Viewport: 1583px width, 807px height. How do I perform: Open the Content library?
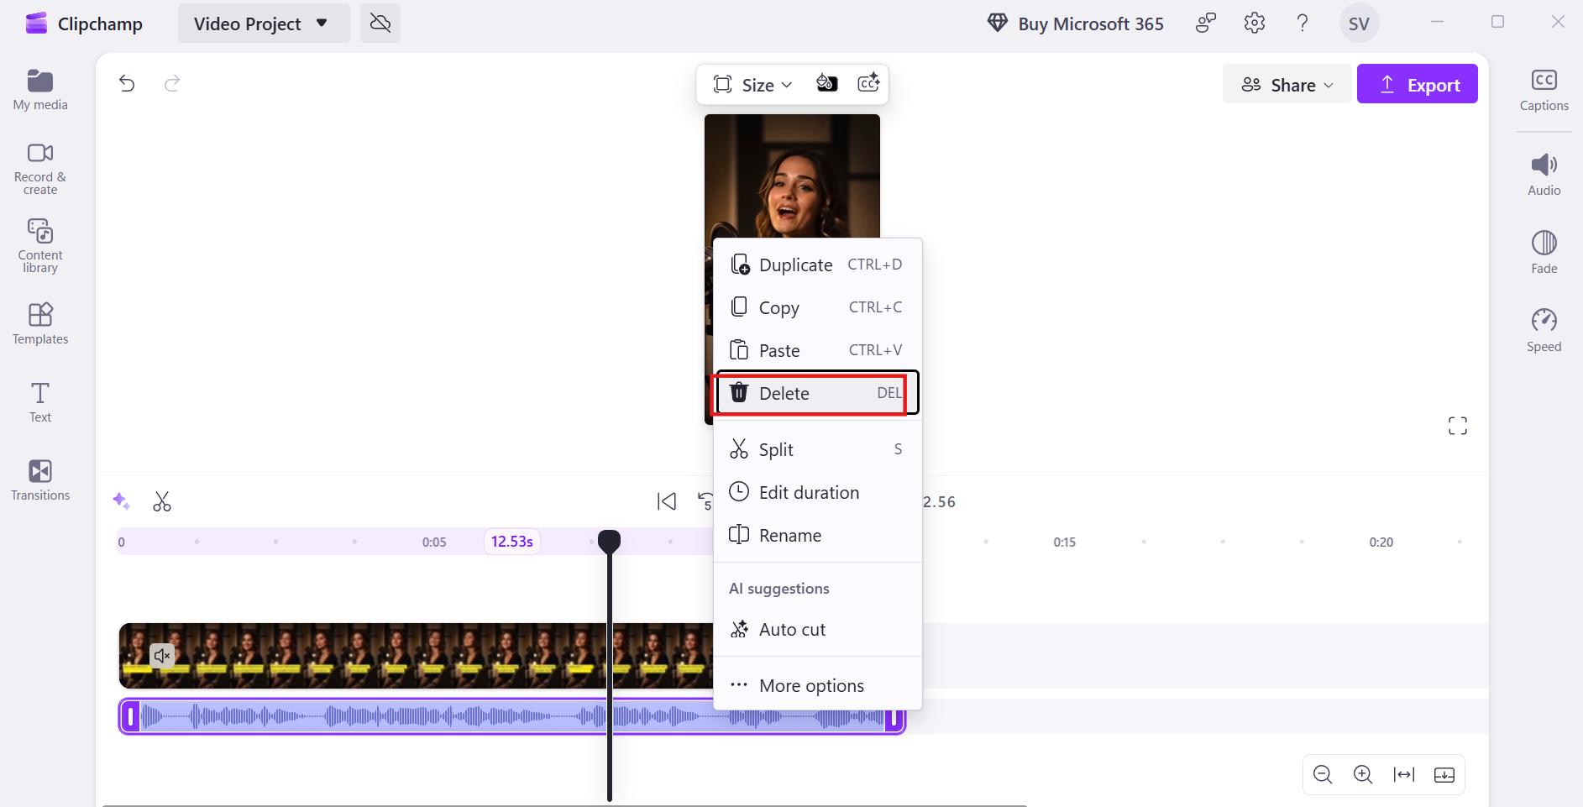click(x=40, y=246)
